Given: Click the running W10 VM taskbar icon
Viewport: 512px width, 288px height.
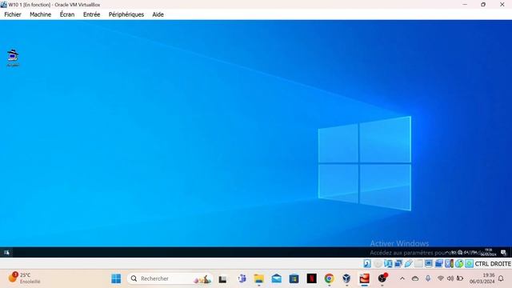Looking at the screenshot, I should pos(365,278).
